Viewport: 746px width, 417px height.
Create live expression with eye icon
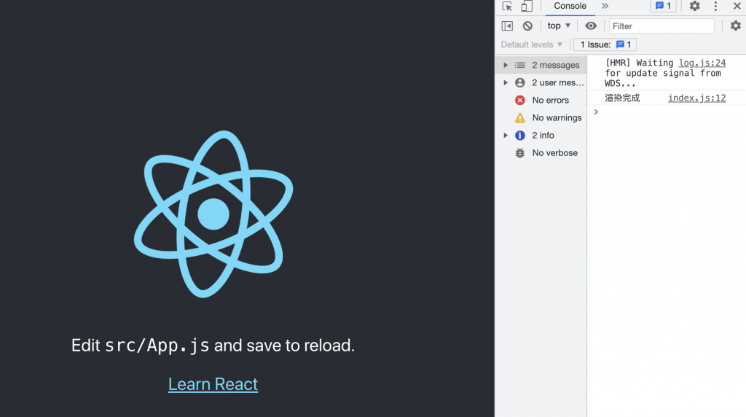590,26
